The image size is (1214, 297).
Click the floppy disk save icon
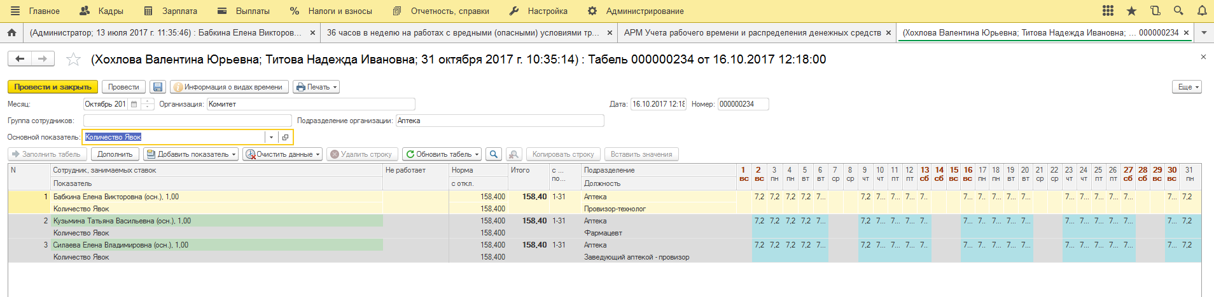tap(158, 87)
